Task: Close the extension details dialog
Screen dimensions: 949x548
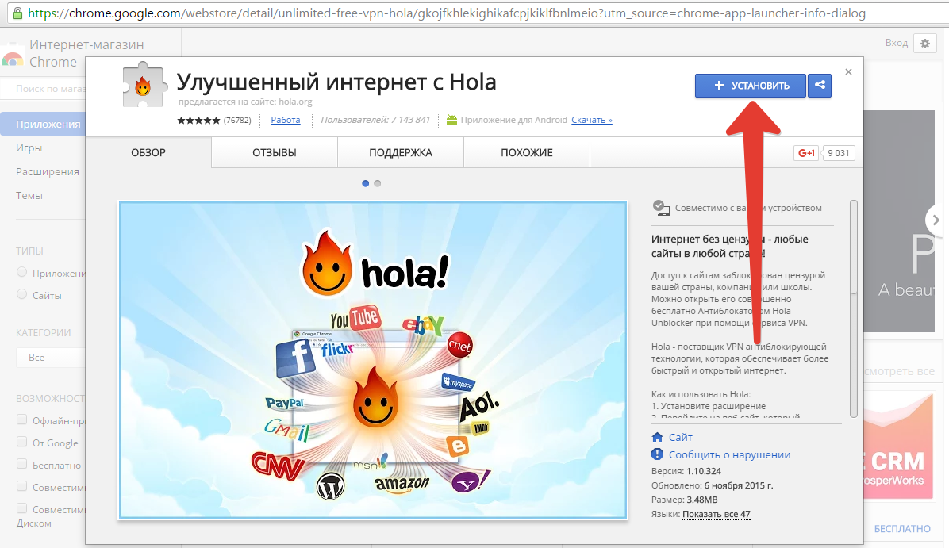Action: [x=848, y=72]
